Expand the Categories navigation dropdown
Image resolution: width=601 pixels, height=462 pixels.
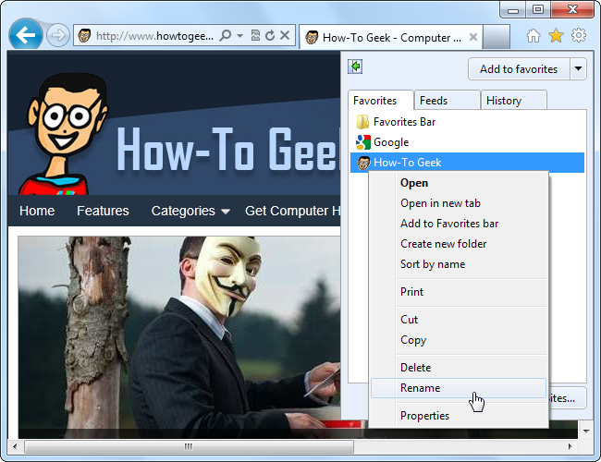(x=190, y=211)
